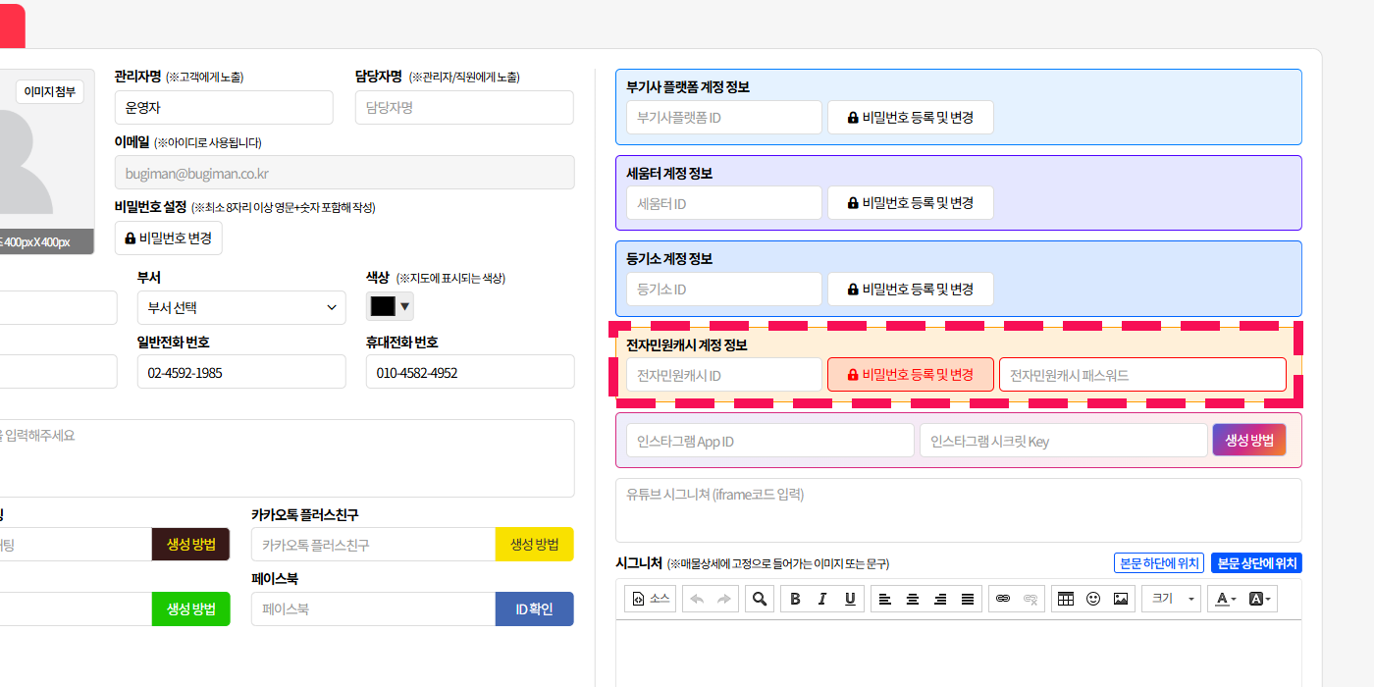Select 본문 하단에 위치 signature position
The width and height of the screenshot is (1374, 687).
click(x=1158, y=563)
